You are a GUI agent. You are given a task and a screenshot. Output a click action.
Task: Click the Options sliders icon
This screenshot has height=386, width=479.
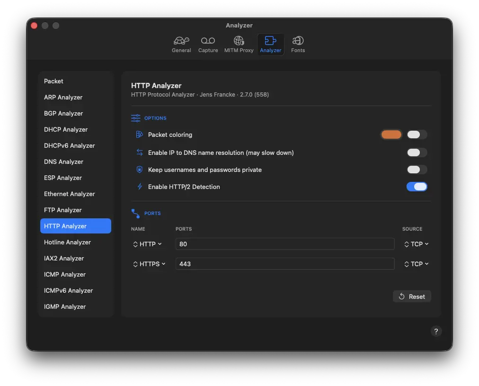pos(136,118)
